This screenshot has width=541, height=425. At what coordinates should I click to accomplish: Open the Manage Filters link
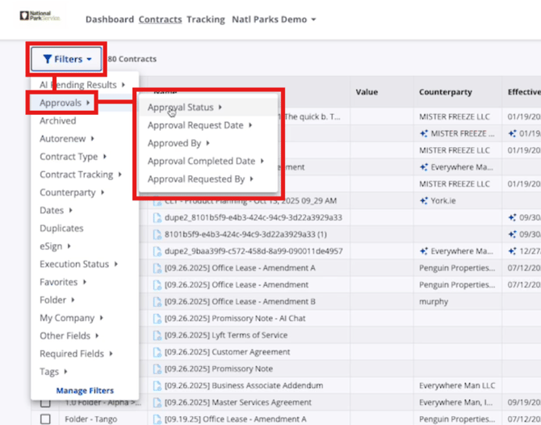pyautogui.click(x=85, y=390)
